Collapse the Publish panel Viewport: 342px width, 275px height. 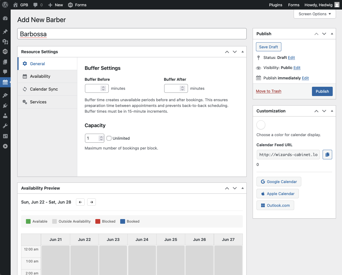332,34
